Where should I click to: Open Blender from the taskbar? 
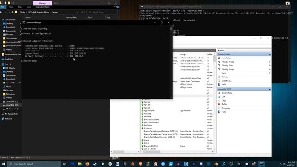tap(216, 164)
